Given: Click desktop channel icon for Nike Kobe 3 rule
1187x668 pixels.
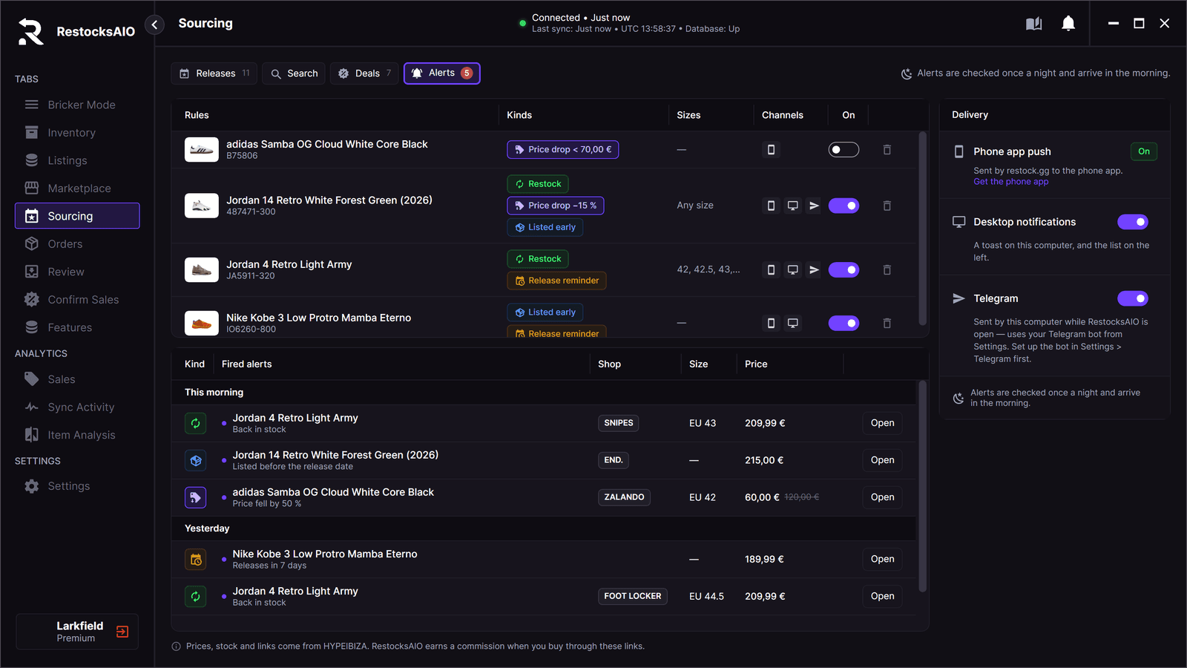Looking at the screenshot, I should 792,323.
